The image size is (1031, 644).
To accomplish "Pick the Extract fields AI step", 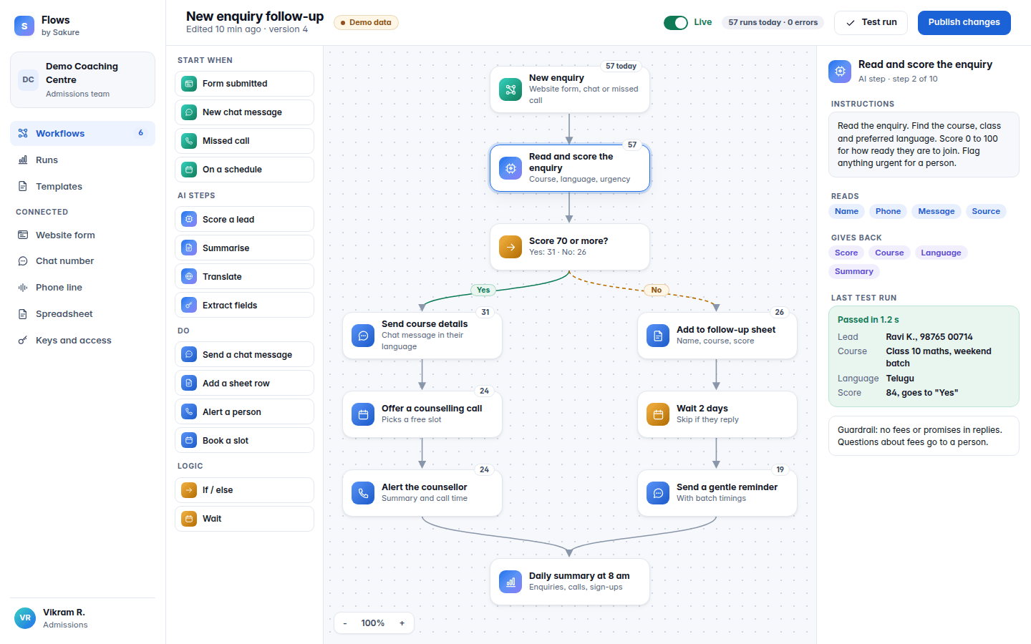I will (x=244, y=305).
